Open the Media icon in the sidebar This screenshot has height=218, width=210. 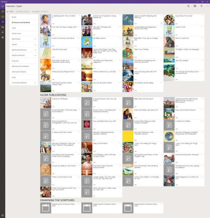pos(3,27)
